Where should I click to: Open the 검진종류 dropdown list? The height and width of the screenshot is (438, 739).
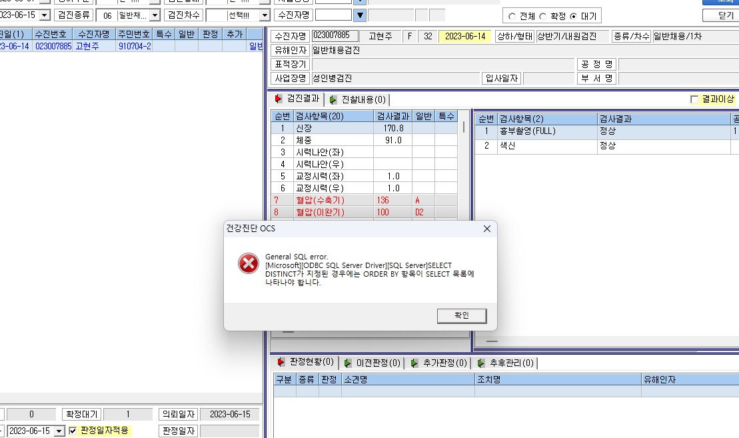pos(155,15)
